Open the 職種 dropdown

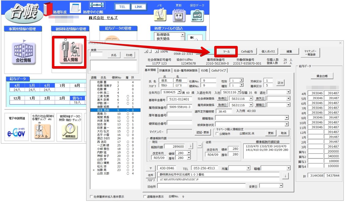pyautogui.click(x=288, y=168)
